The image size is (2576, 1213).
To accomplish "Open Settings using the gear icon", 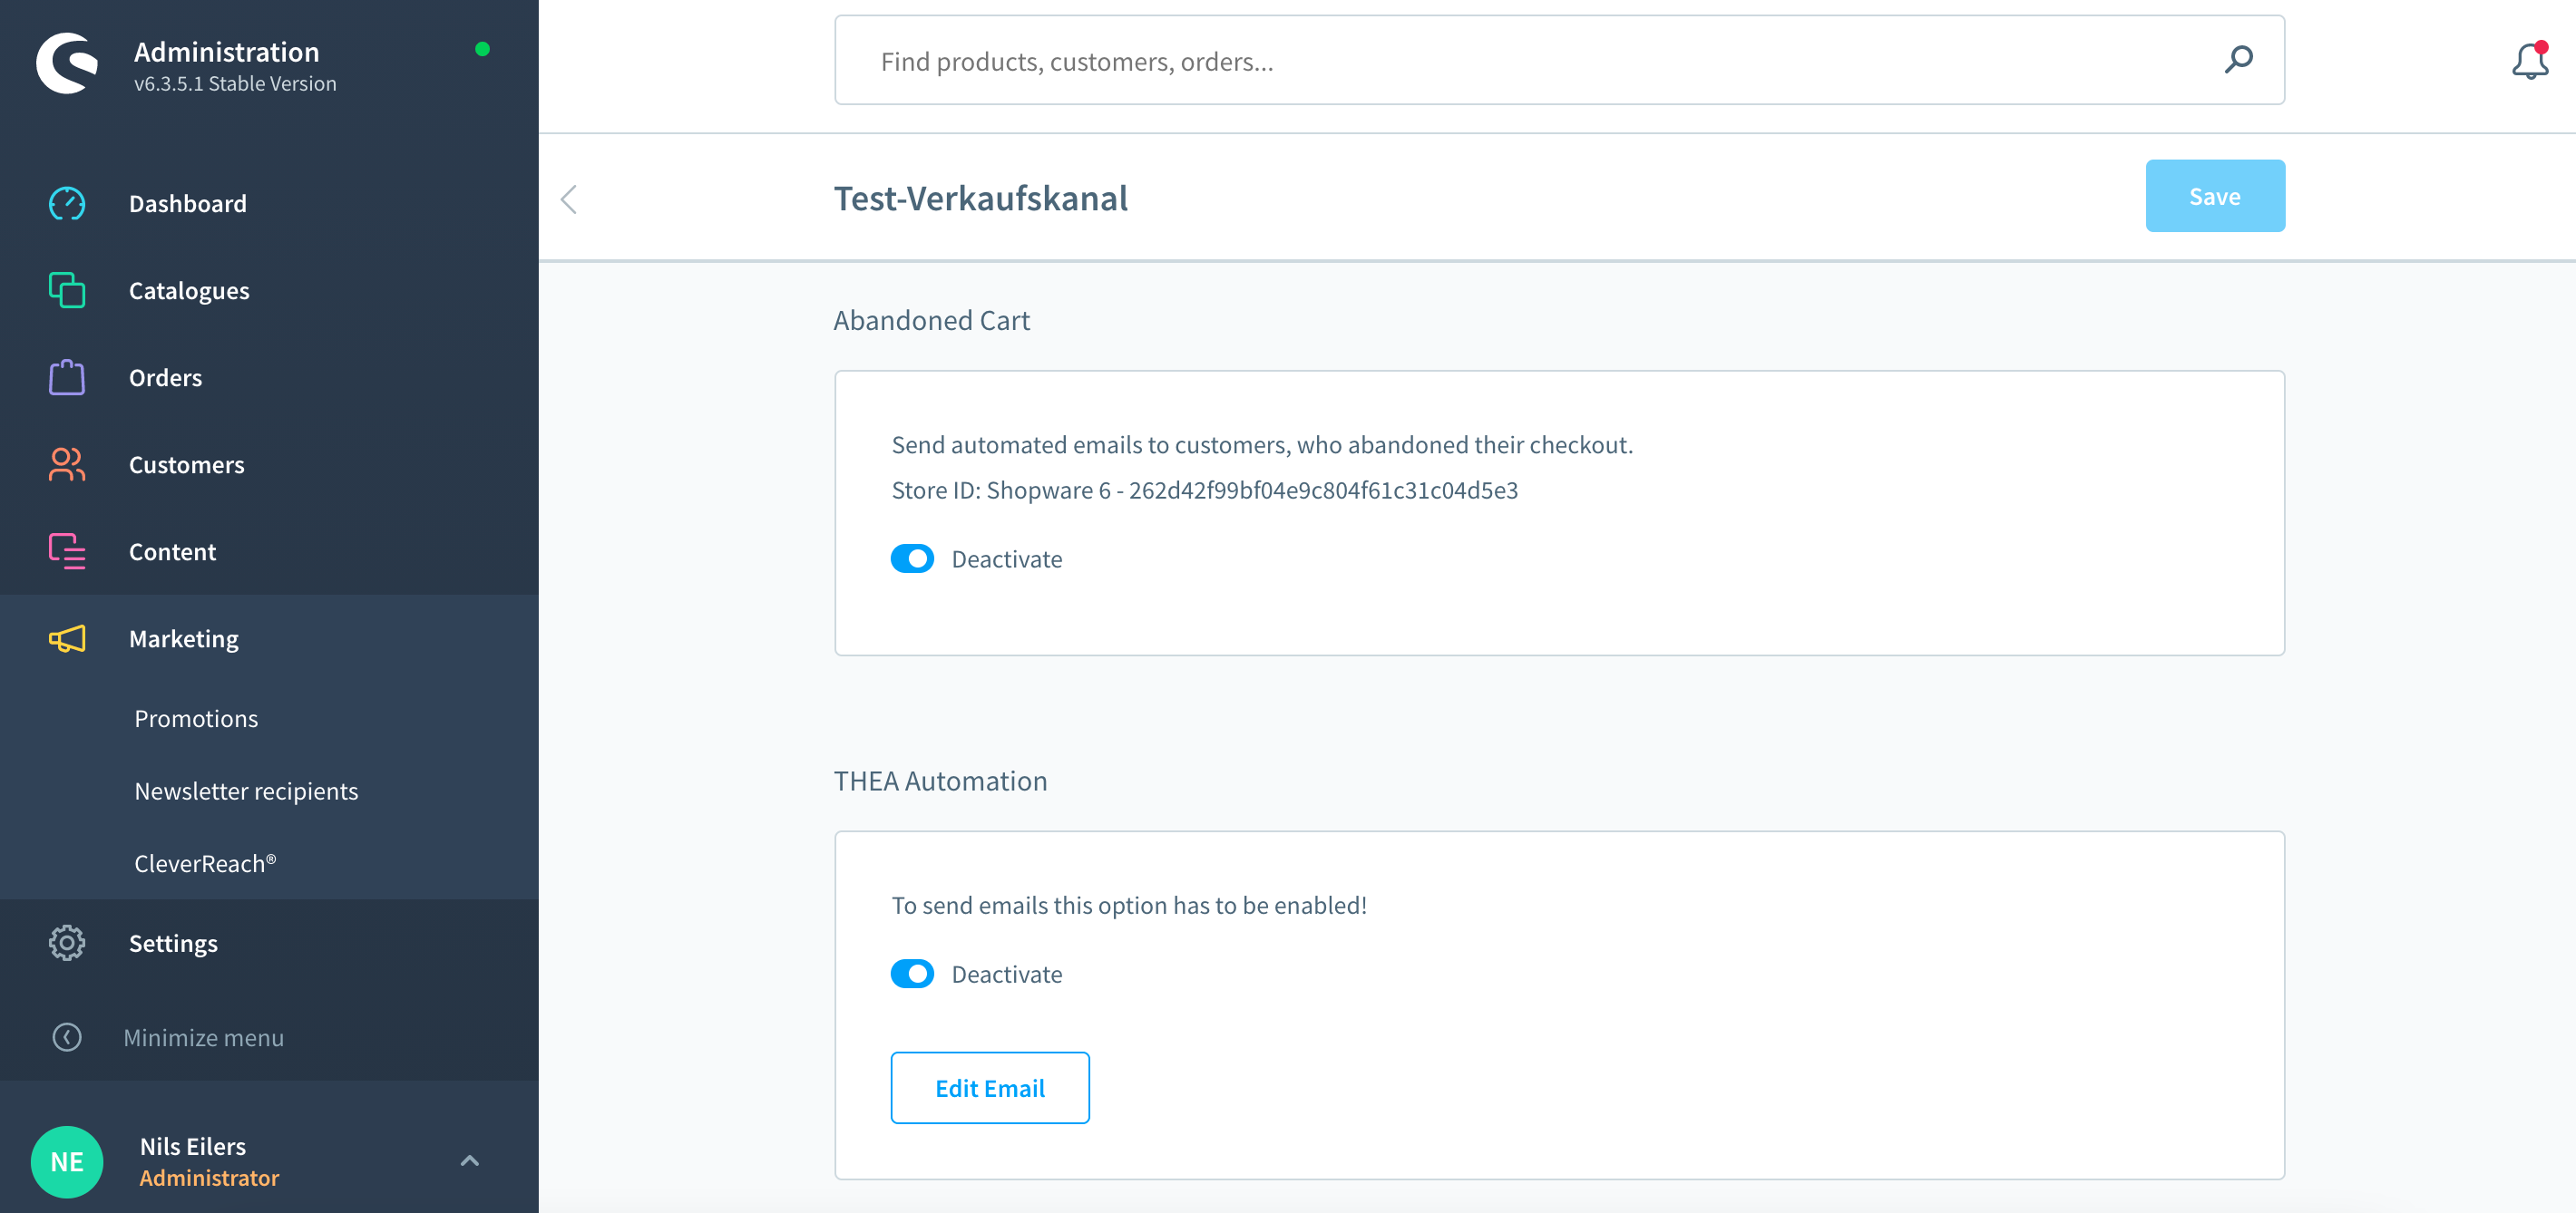I will (x=67, y=943).
